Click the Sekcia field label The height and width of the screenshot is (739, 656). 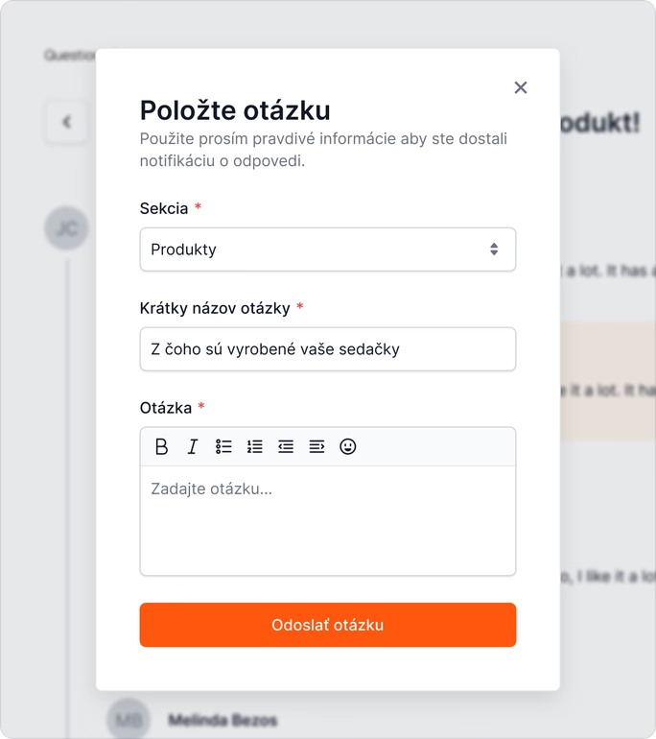pyautogui.click(x=164, y=208)
